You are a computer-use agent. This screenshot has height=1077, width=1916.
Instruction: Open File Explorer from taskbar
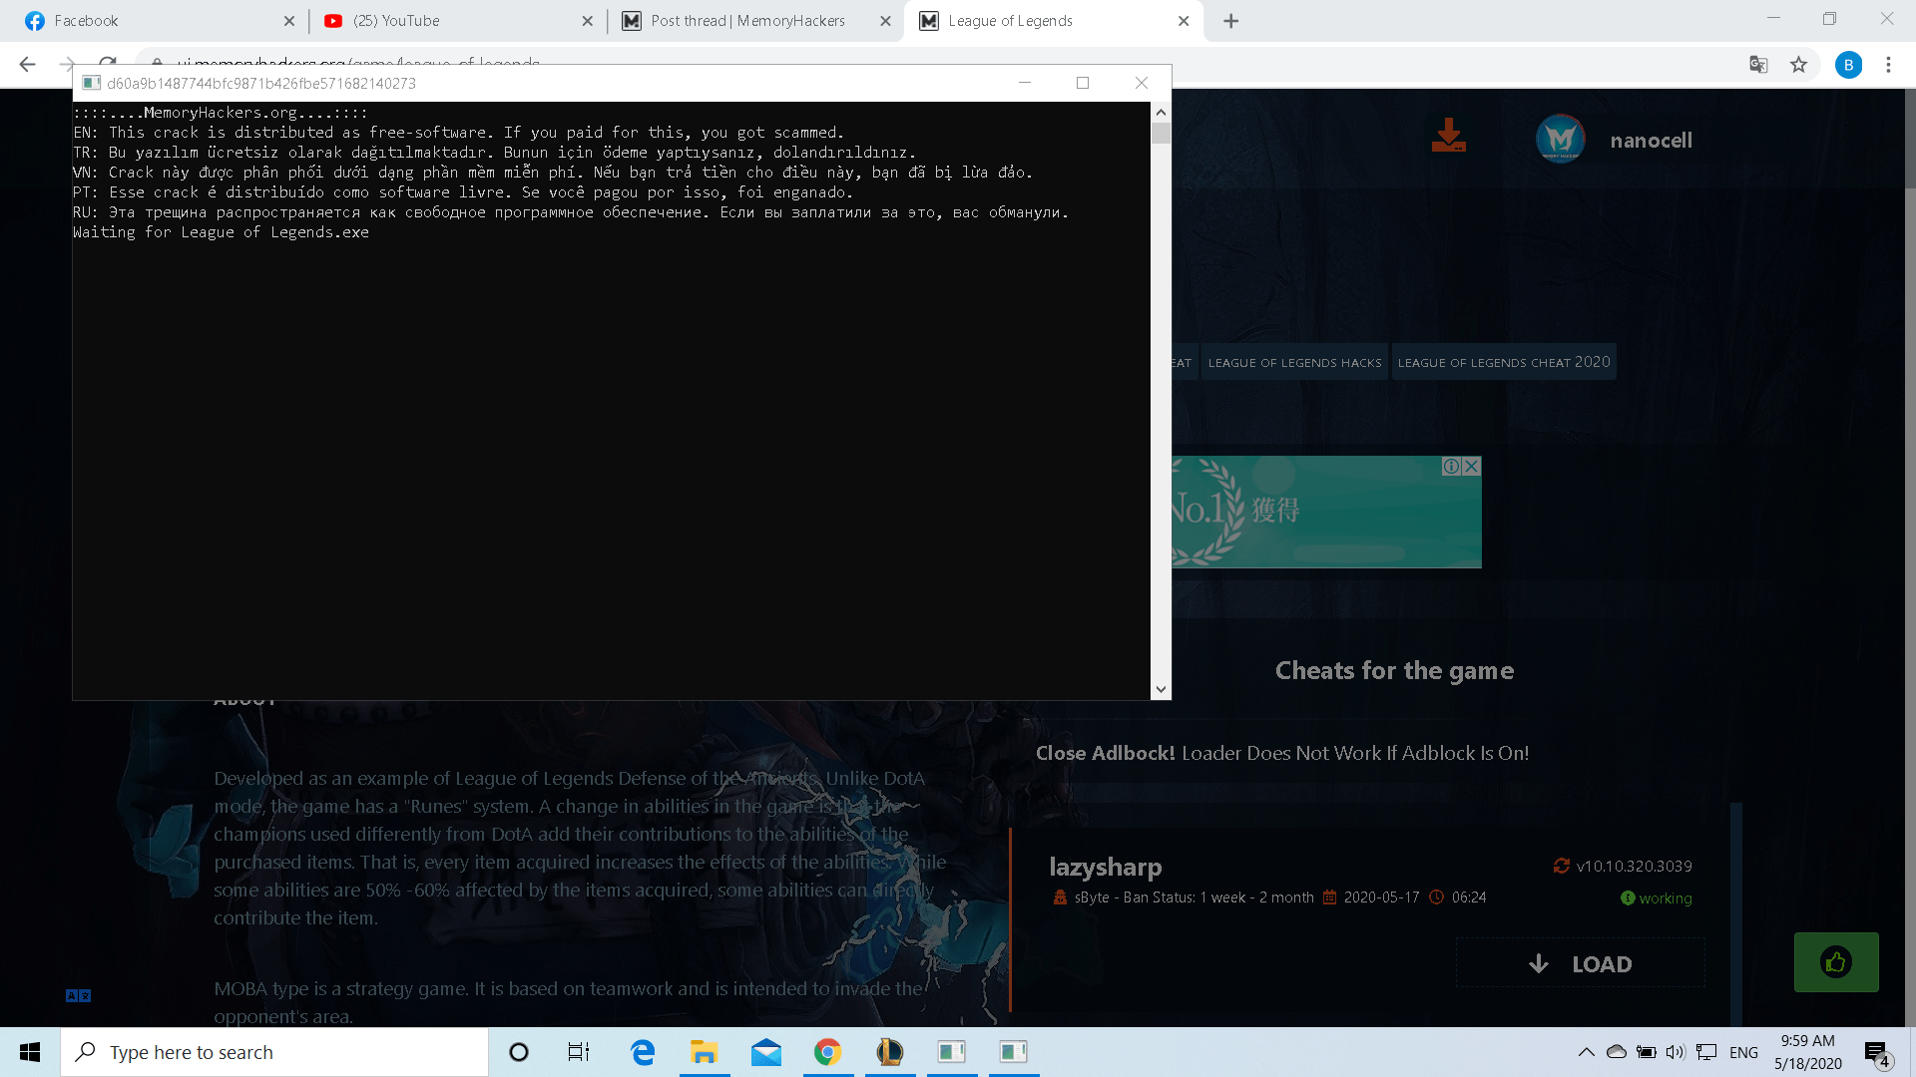(x=705, y=1052)
